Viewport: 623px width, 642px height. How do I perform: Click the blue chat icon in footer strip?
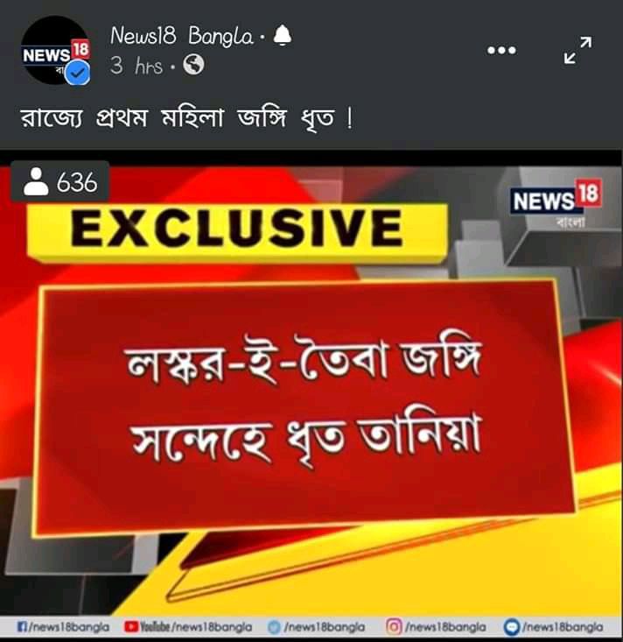(511, 627)
